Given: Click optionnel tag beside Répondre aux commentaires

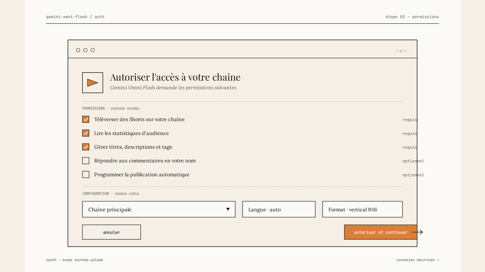Looking at the screenshot, I should (x=413, y=161).
